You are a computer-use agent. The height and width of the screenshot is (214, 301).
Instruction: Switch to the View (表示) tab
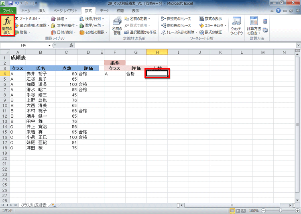[135, 11]
